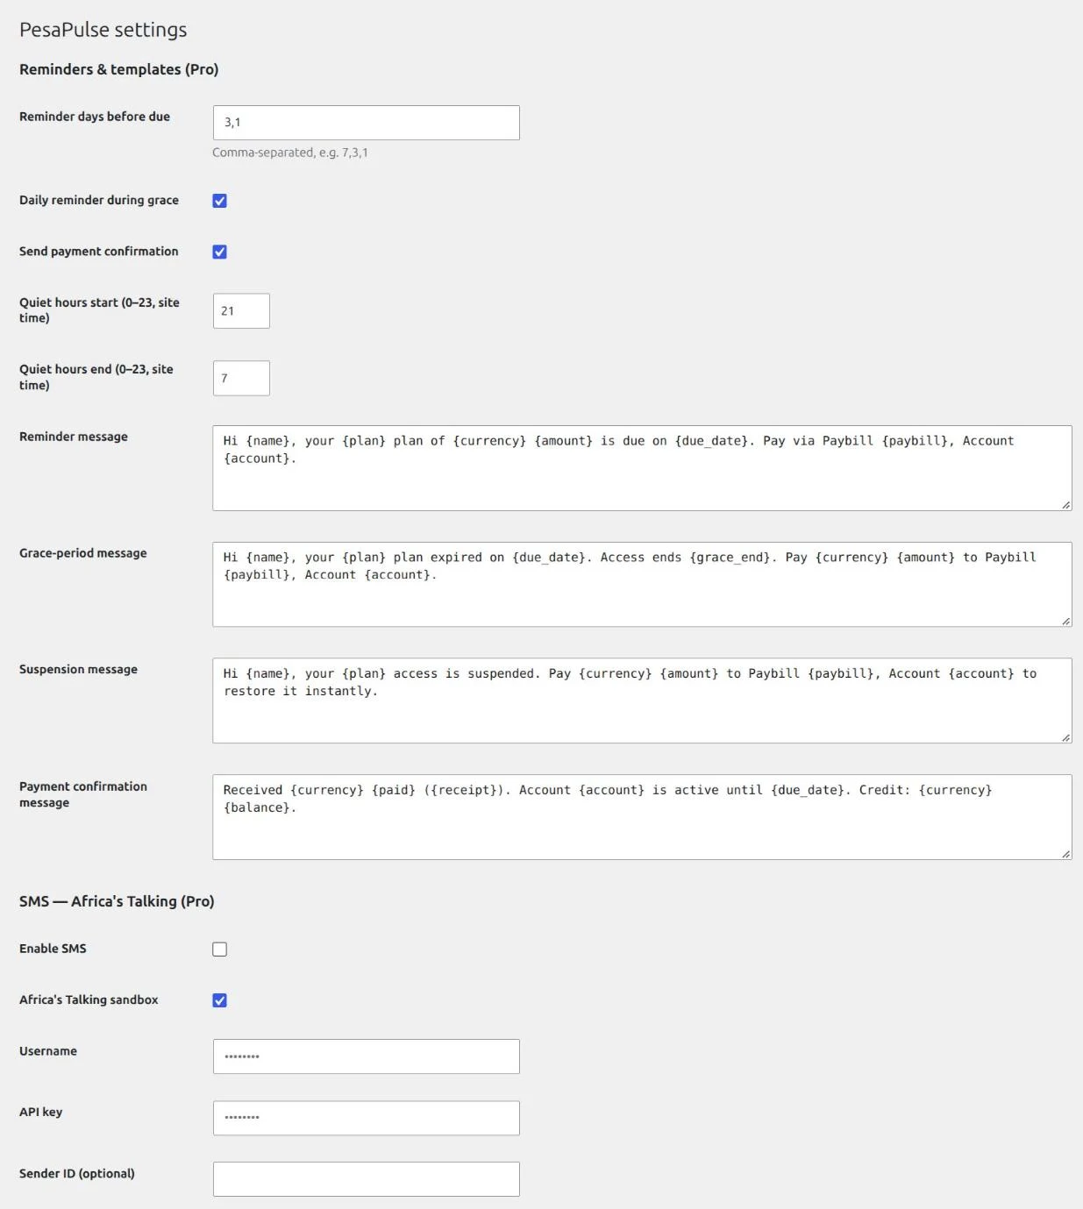Click the Sender ID (optional) field
This screenshot has width=1083, height=1209.
(x=366, y=1179)
